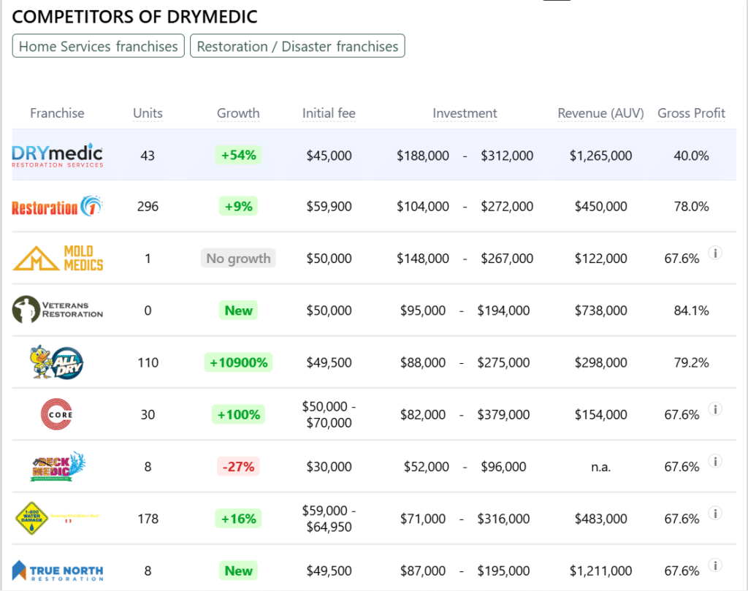The height and width of the screenshot is (591, 748).
Task: Click the 78.0% gross profit value
Action: 691,207
